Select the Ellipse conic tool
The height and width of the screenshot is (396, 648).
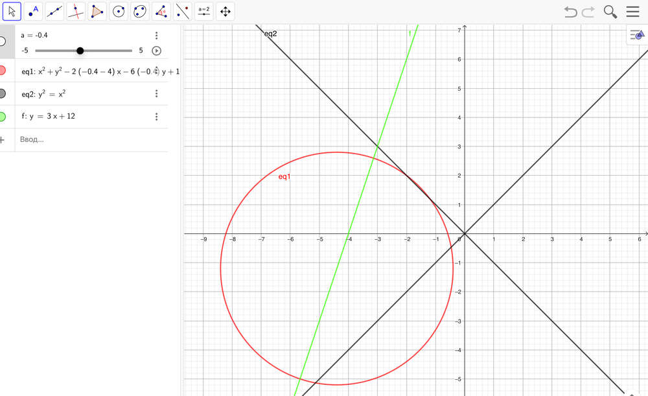coord(140,11)
